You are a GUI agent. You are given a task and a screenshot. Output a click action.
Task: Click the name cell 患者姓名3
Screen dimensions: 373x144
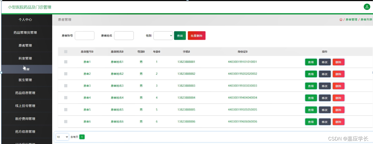(117, 86)
